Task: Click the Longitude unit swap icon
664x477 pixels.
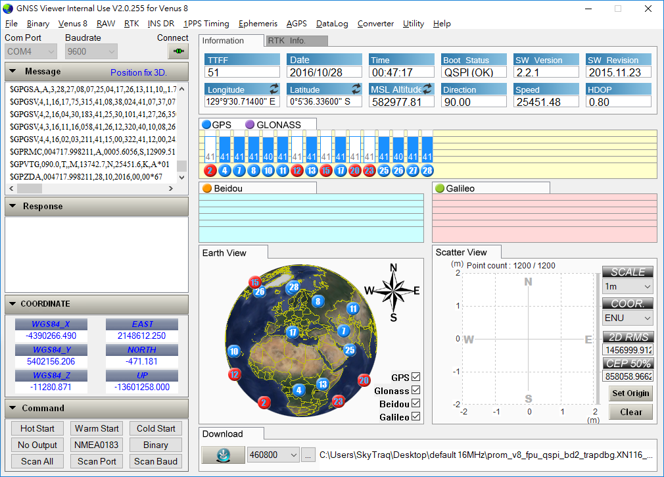Action: [273, 89]
